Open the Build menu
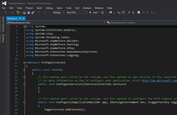Viewport: 177px width, 115px height. pos(39,8)
